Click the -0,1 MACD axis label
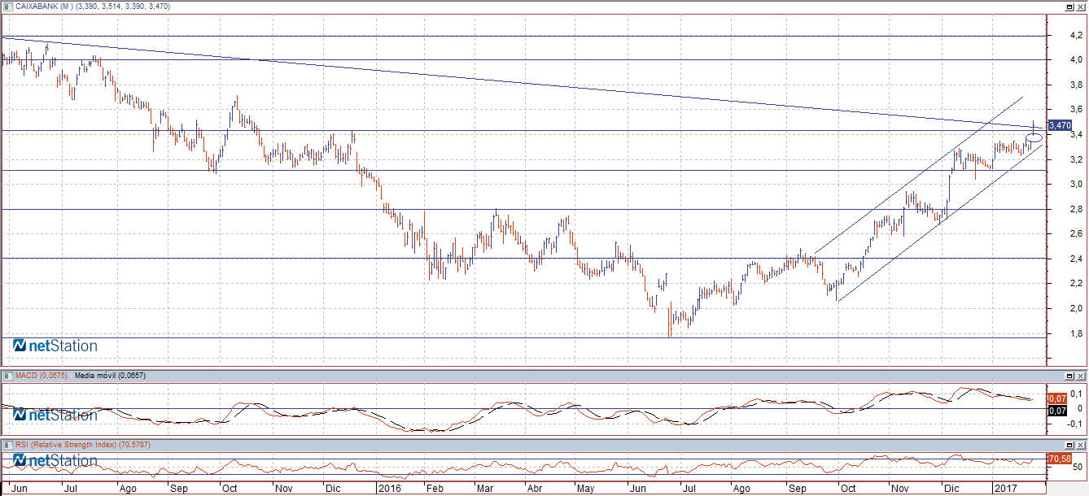The image size is (1089, 496). (1074, 424)
